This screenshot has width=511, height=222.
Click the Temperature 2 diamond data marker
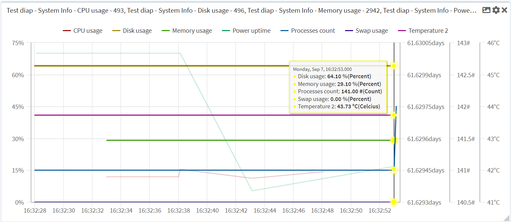coord(394,115)
